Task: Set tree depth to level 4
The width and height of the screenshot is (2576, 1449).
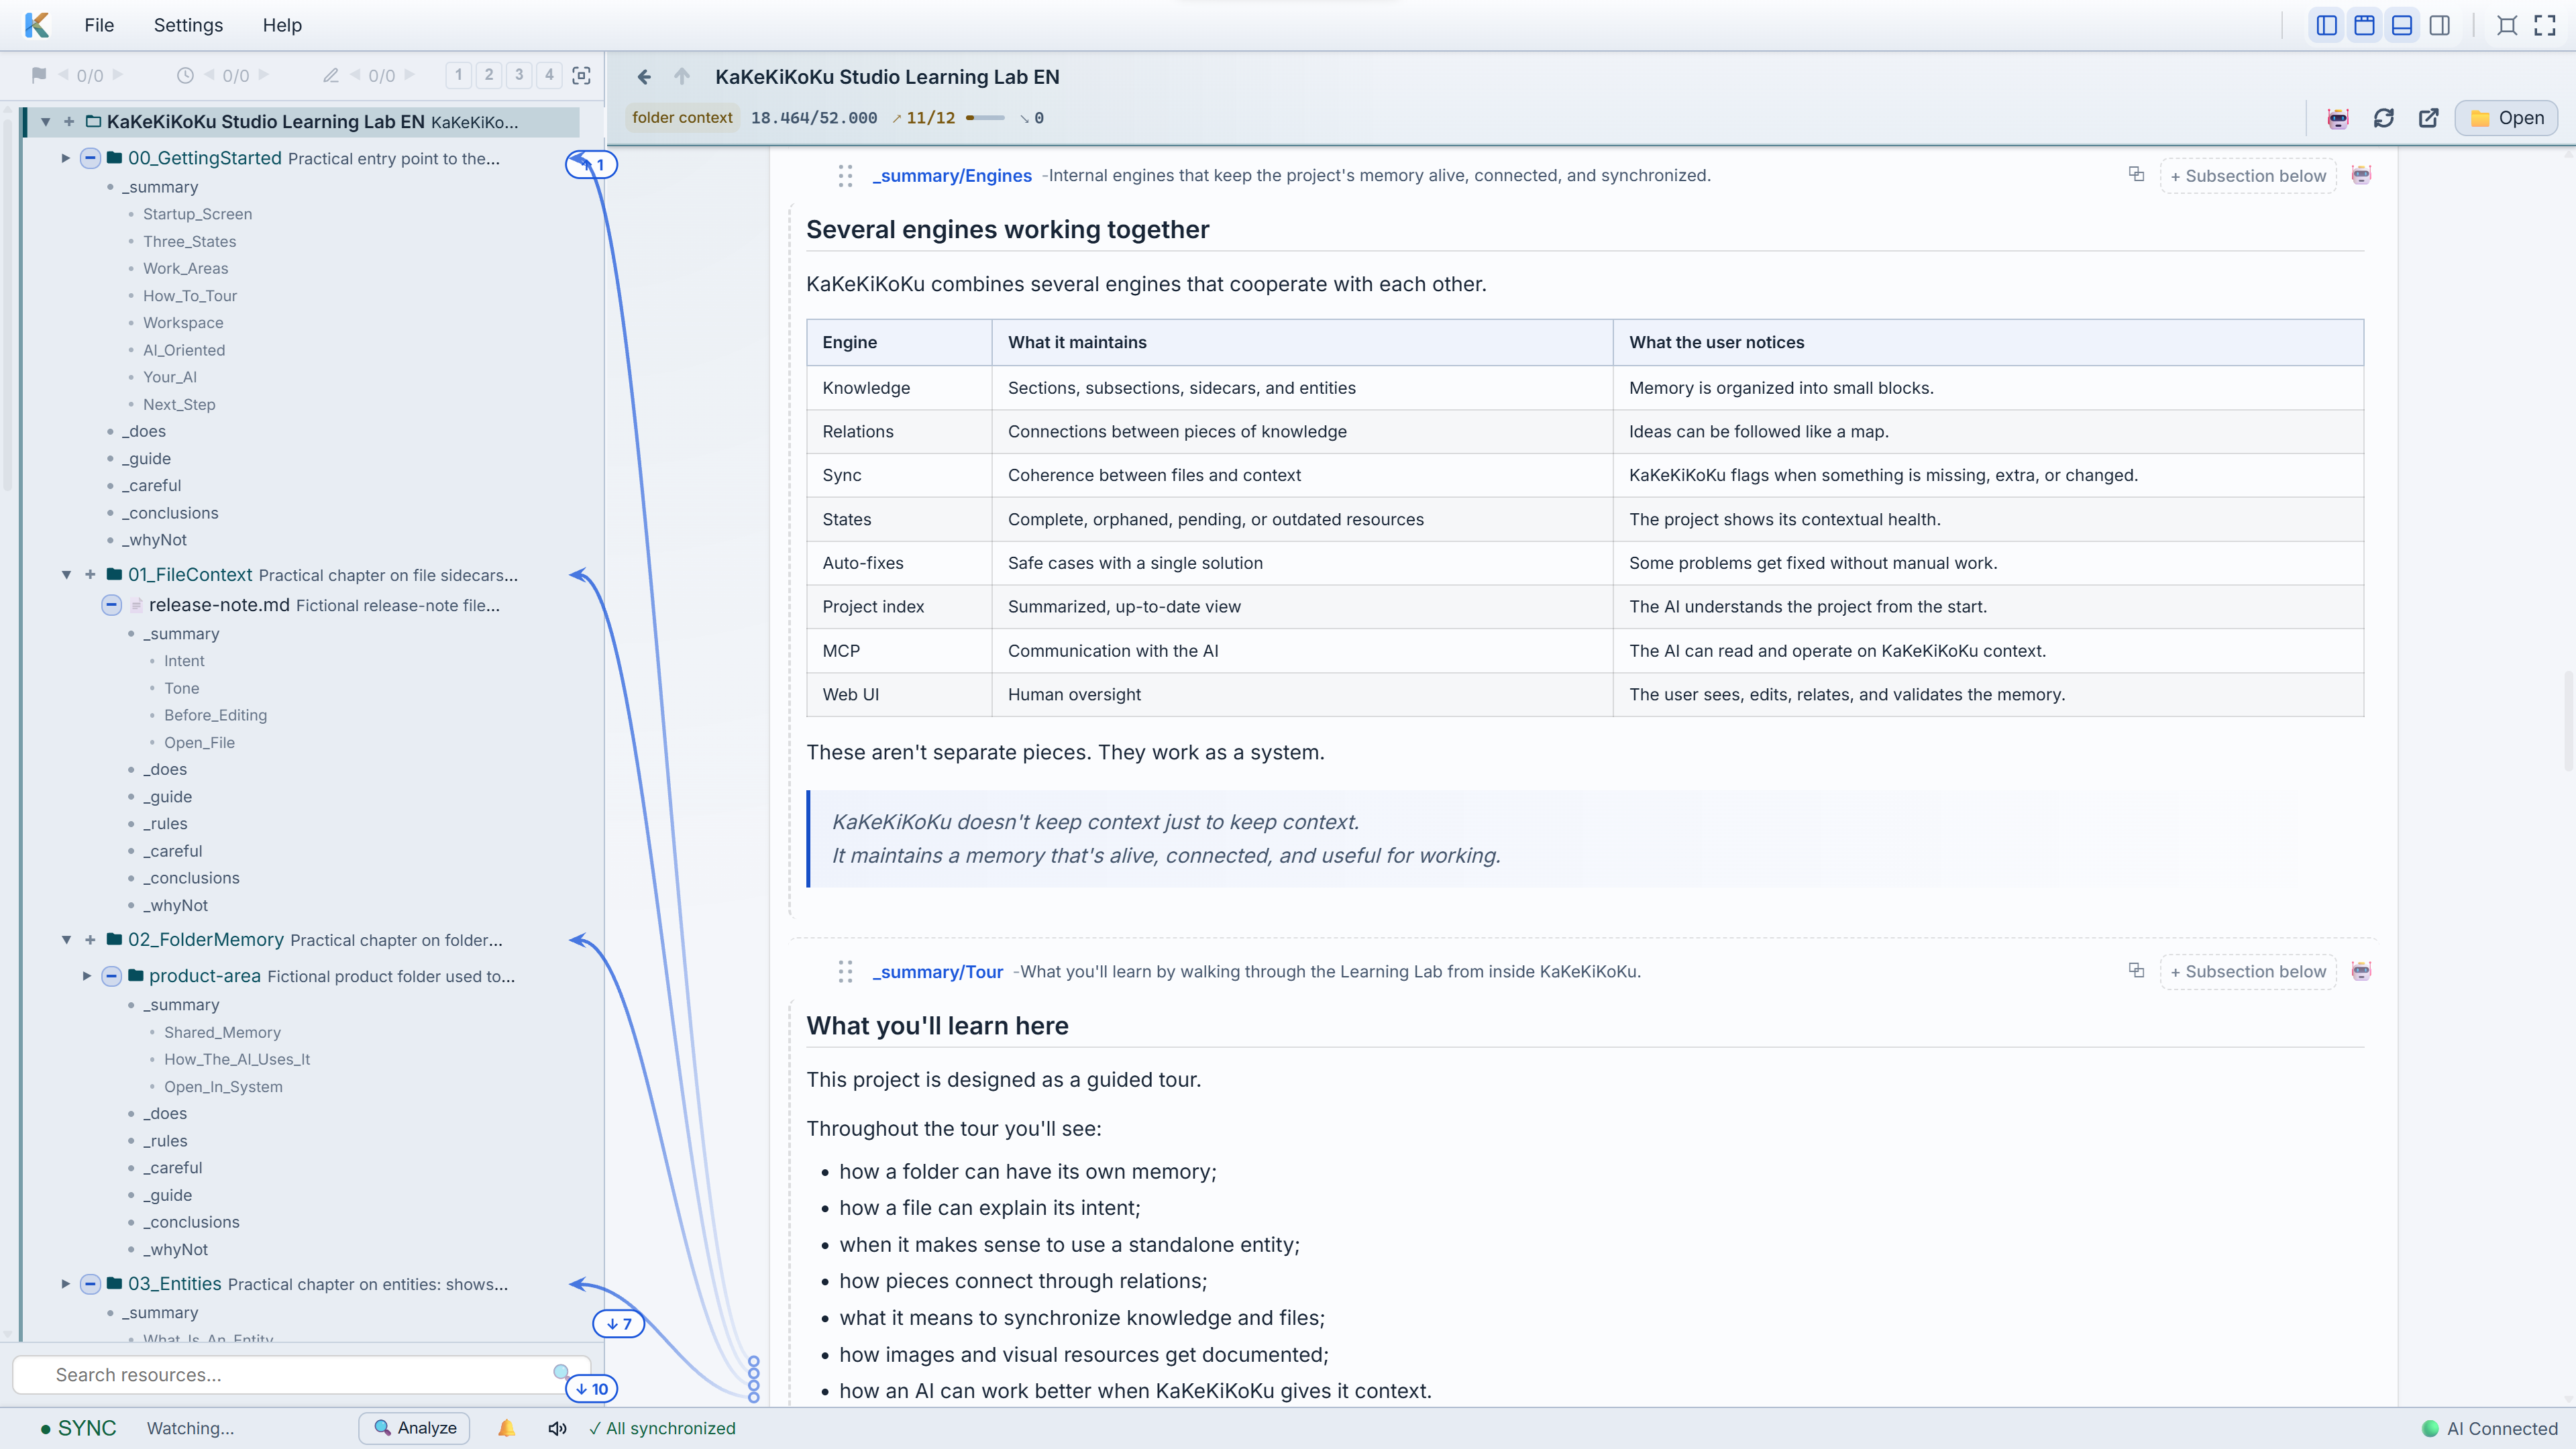Action: coord(548,75)
